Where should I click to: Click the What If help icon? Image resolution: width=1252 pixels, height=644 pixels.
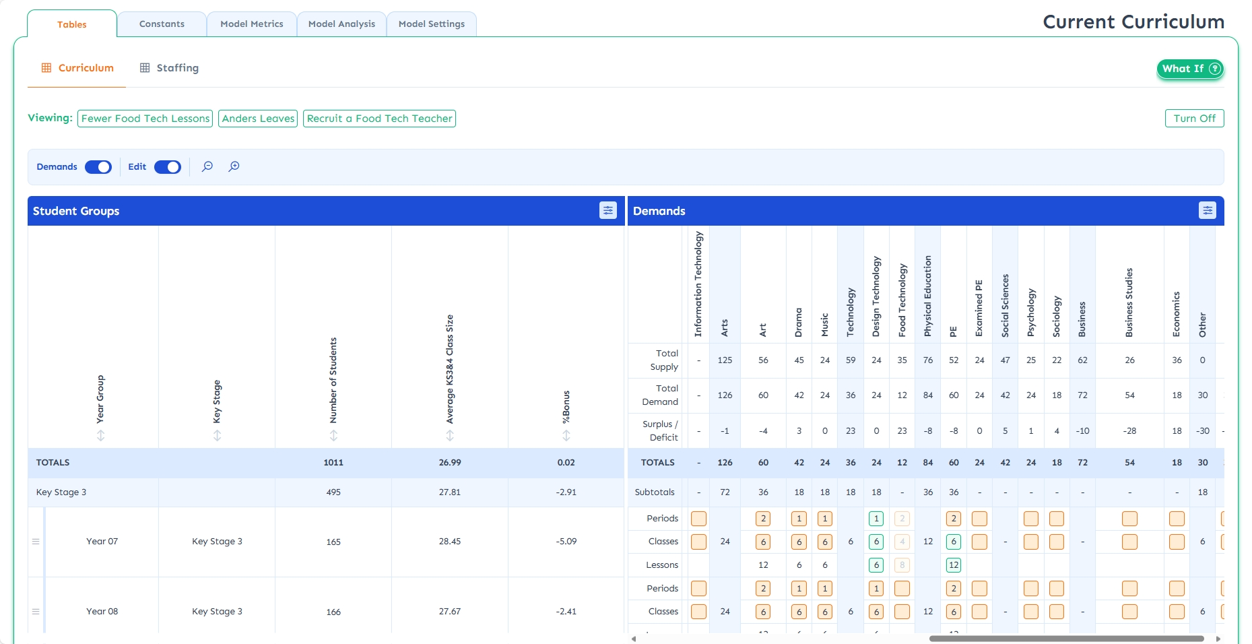1214,69
